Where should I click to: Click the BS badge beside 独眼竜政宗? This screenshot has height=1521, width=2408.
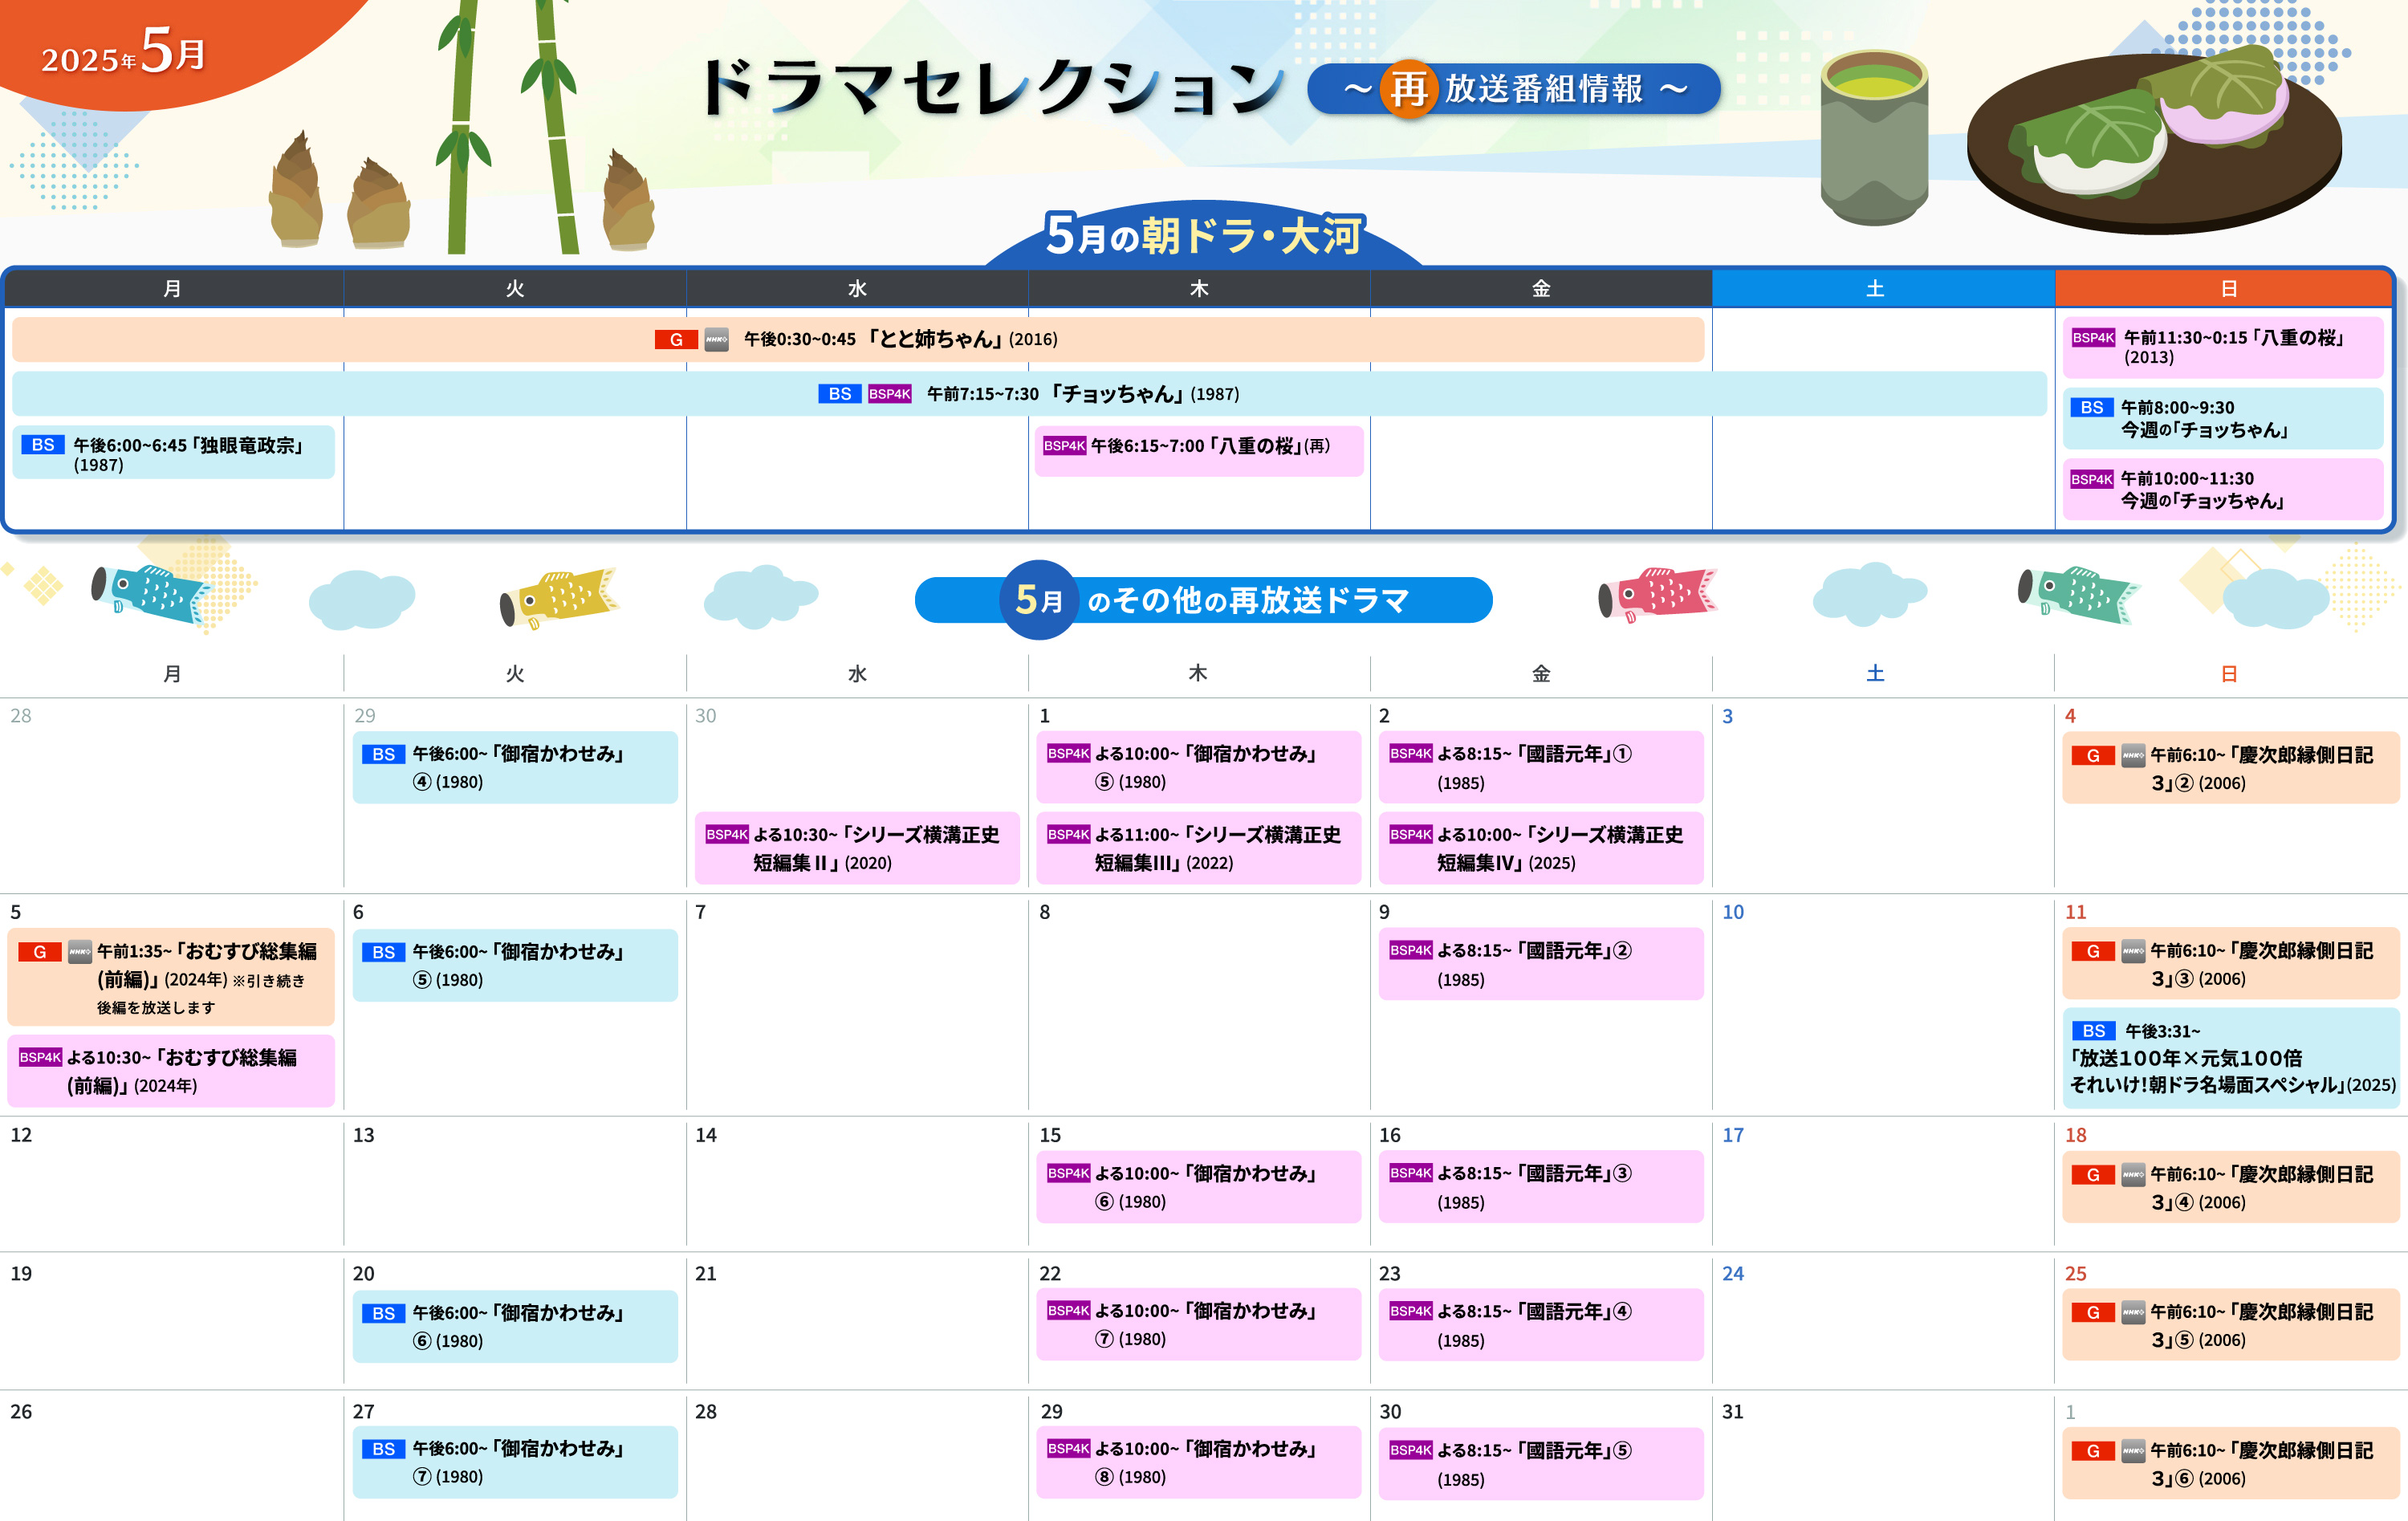(x=43, y=445)
